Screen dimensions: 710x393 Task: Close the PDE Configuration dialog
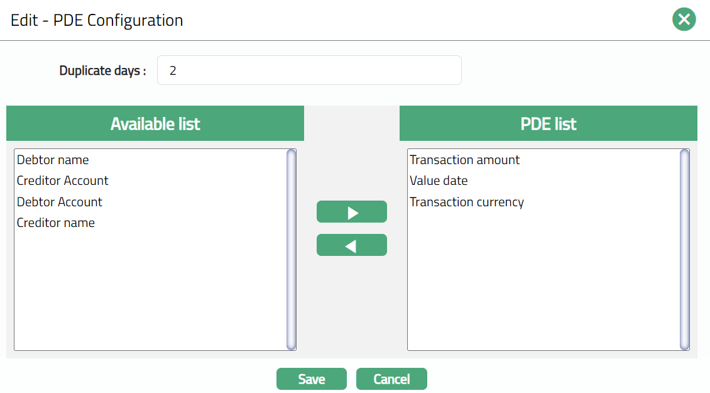tap(684, 19)
